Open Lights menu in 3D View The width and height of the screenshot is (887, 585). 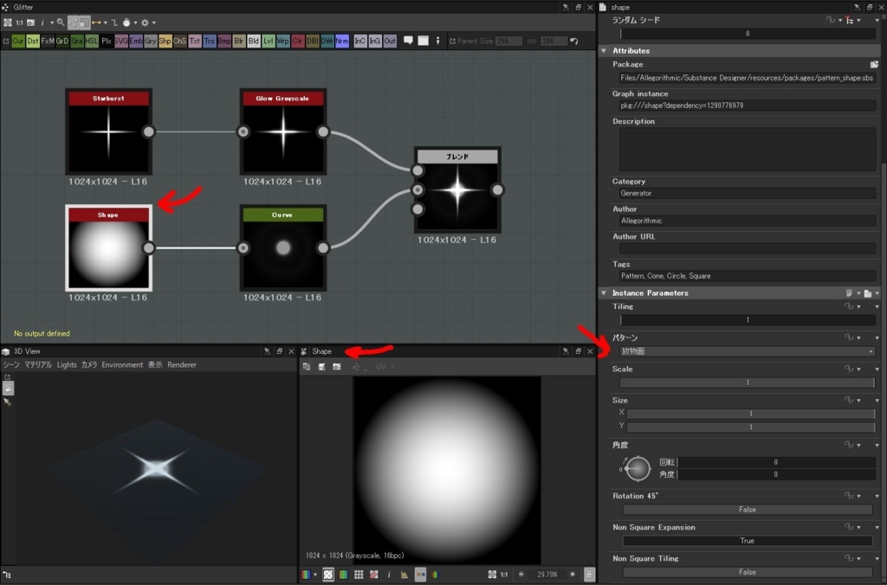[67, 365]
